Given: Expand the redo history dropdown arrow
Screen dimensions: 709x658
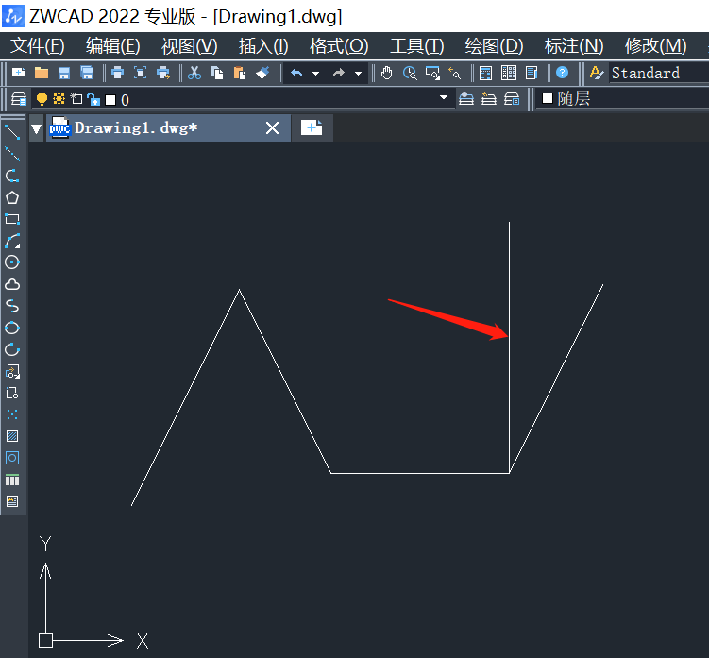Looking at the screenshot, I should click(358, 74).
